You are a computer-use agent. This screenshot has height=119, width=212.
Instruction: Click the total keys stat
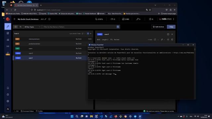point(138,19)
